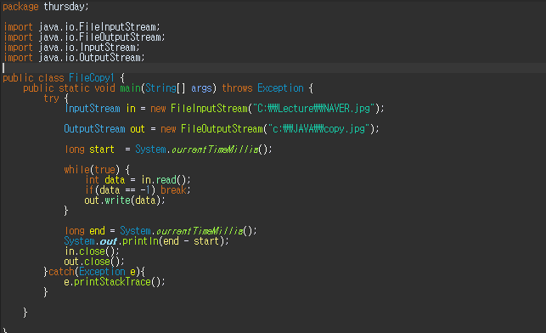Viewport: 546px width, 333px height.
Task: Click 'java.io.InputStream' in the third import
Action: pos(87,48)
